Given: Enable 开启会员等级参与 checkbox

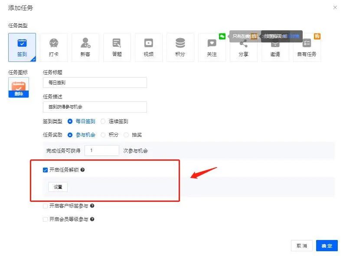Looking at the screenshot, I should [x=45, y=219].
